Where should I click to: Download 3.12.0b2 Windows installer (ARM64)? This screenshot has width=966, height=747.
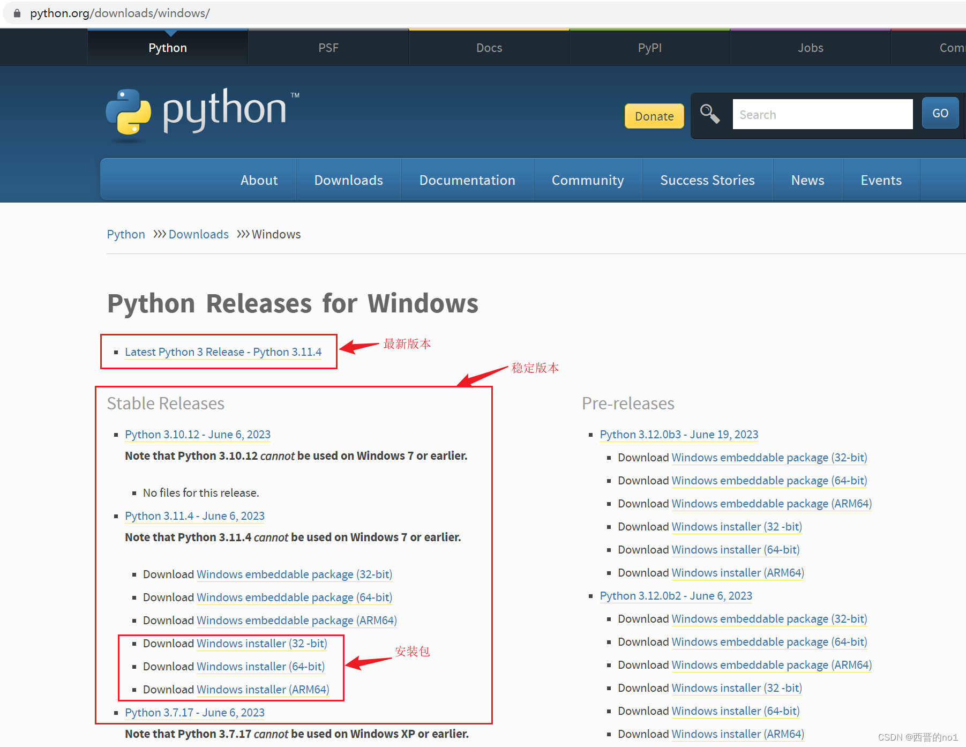pyautogui.click(x=738, y=734)
